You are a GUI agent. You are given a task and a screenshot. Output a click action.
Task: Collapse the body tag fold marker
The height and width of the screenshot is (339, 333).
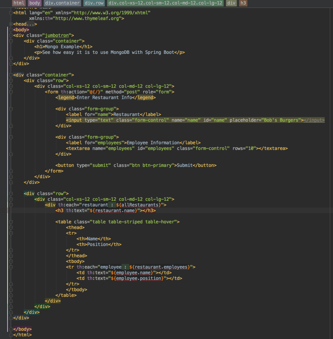coord(11,29)
